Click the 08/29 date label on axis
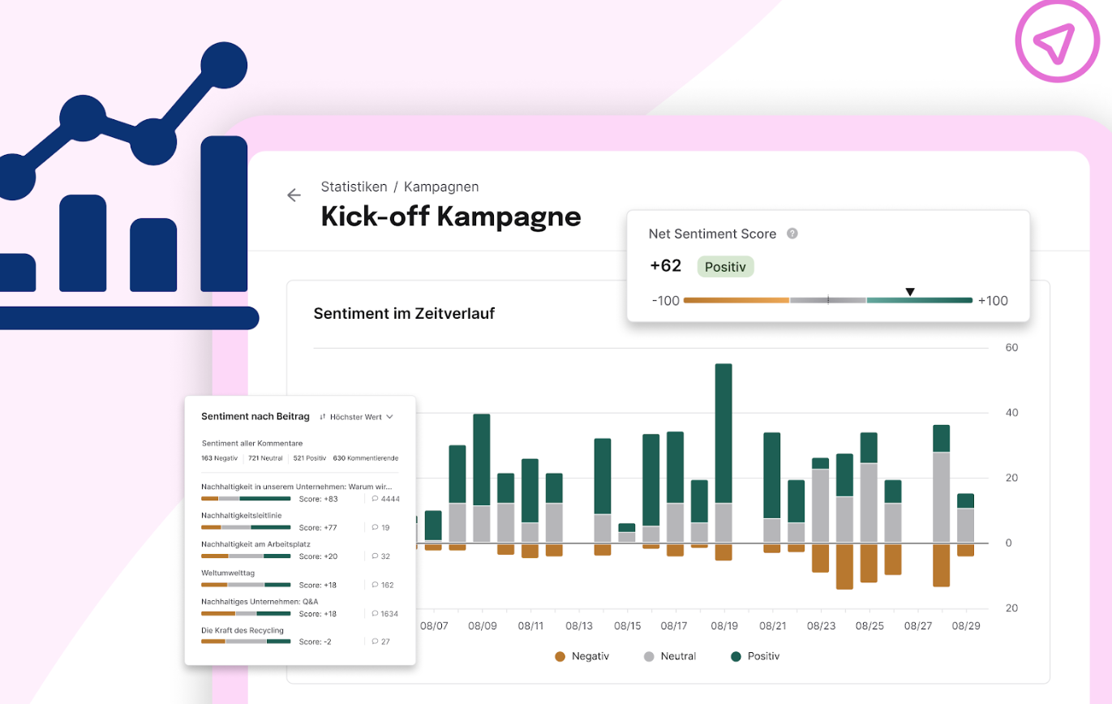 966,626
